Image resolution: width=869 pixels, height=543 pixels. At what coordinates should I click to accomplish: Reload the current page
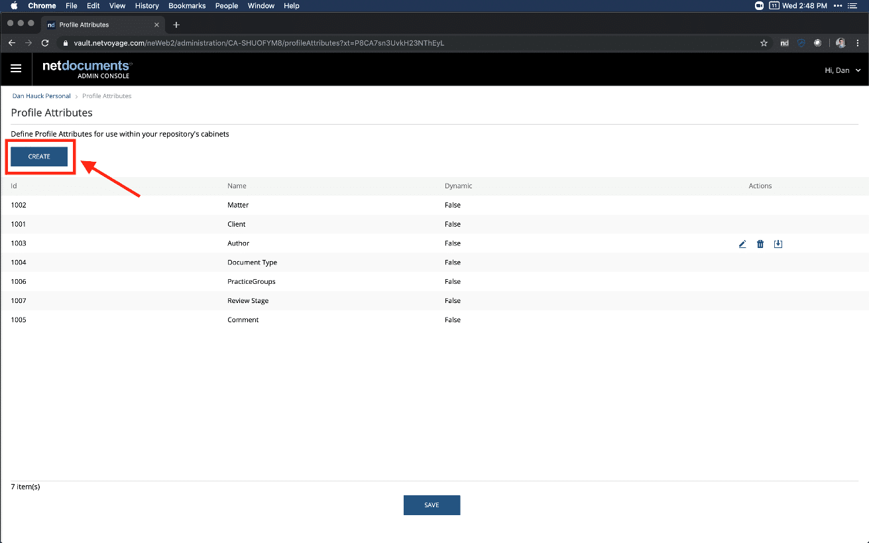pos(45,43)
